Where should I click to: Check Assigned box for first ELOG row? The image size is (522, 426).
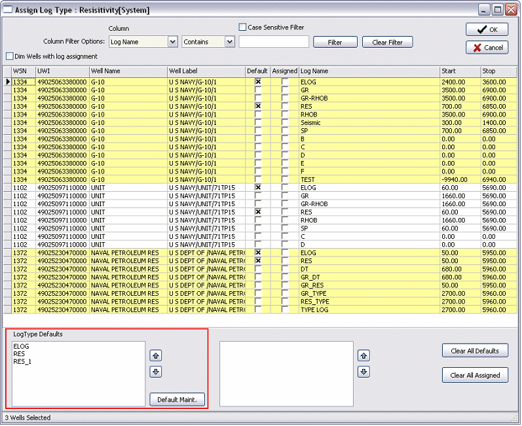(284, 82)
